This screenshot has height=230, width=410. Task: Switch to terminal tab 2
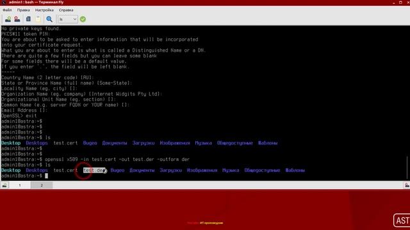click(42, 185)
